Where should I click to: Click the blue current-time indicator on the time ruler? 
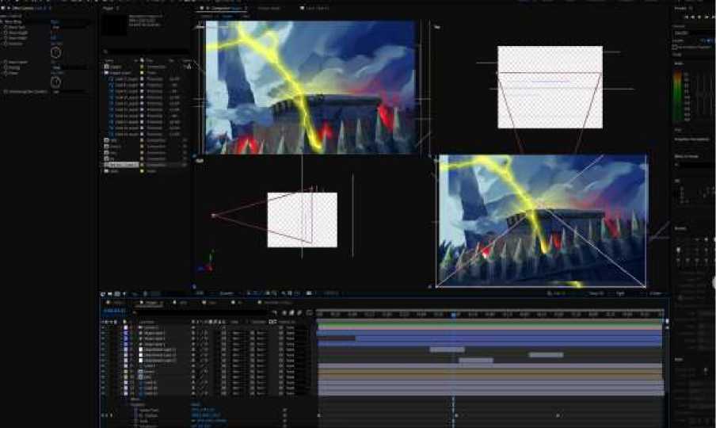[x=453, y=314]
